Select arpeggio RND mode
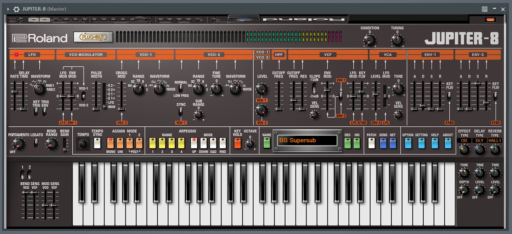 pos(223,143)
